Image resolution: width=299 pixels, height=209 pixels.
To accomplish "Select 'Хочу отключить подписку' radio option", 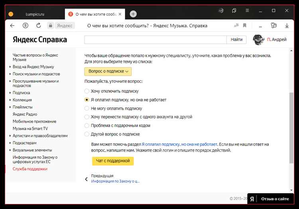I will pyautogui.click(x=87, y=91).
